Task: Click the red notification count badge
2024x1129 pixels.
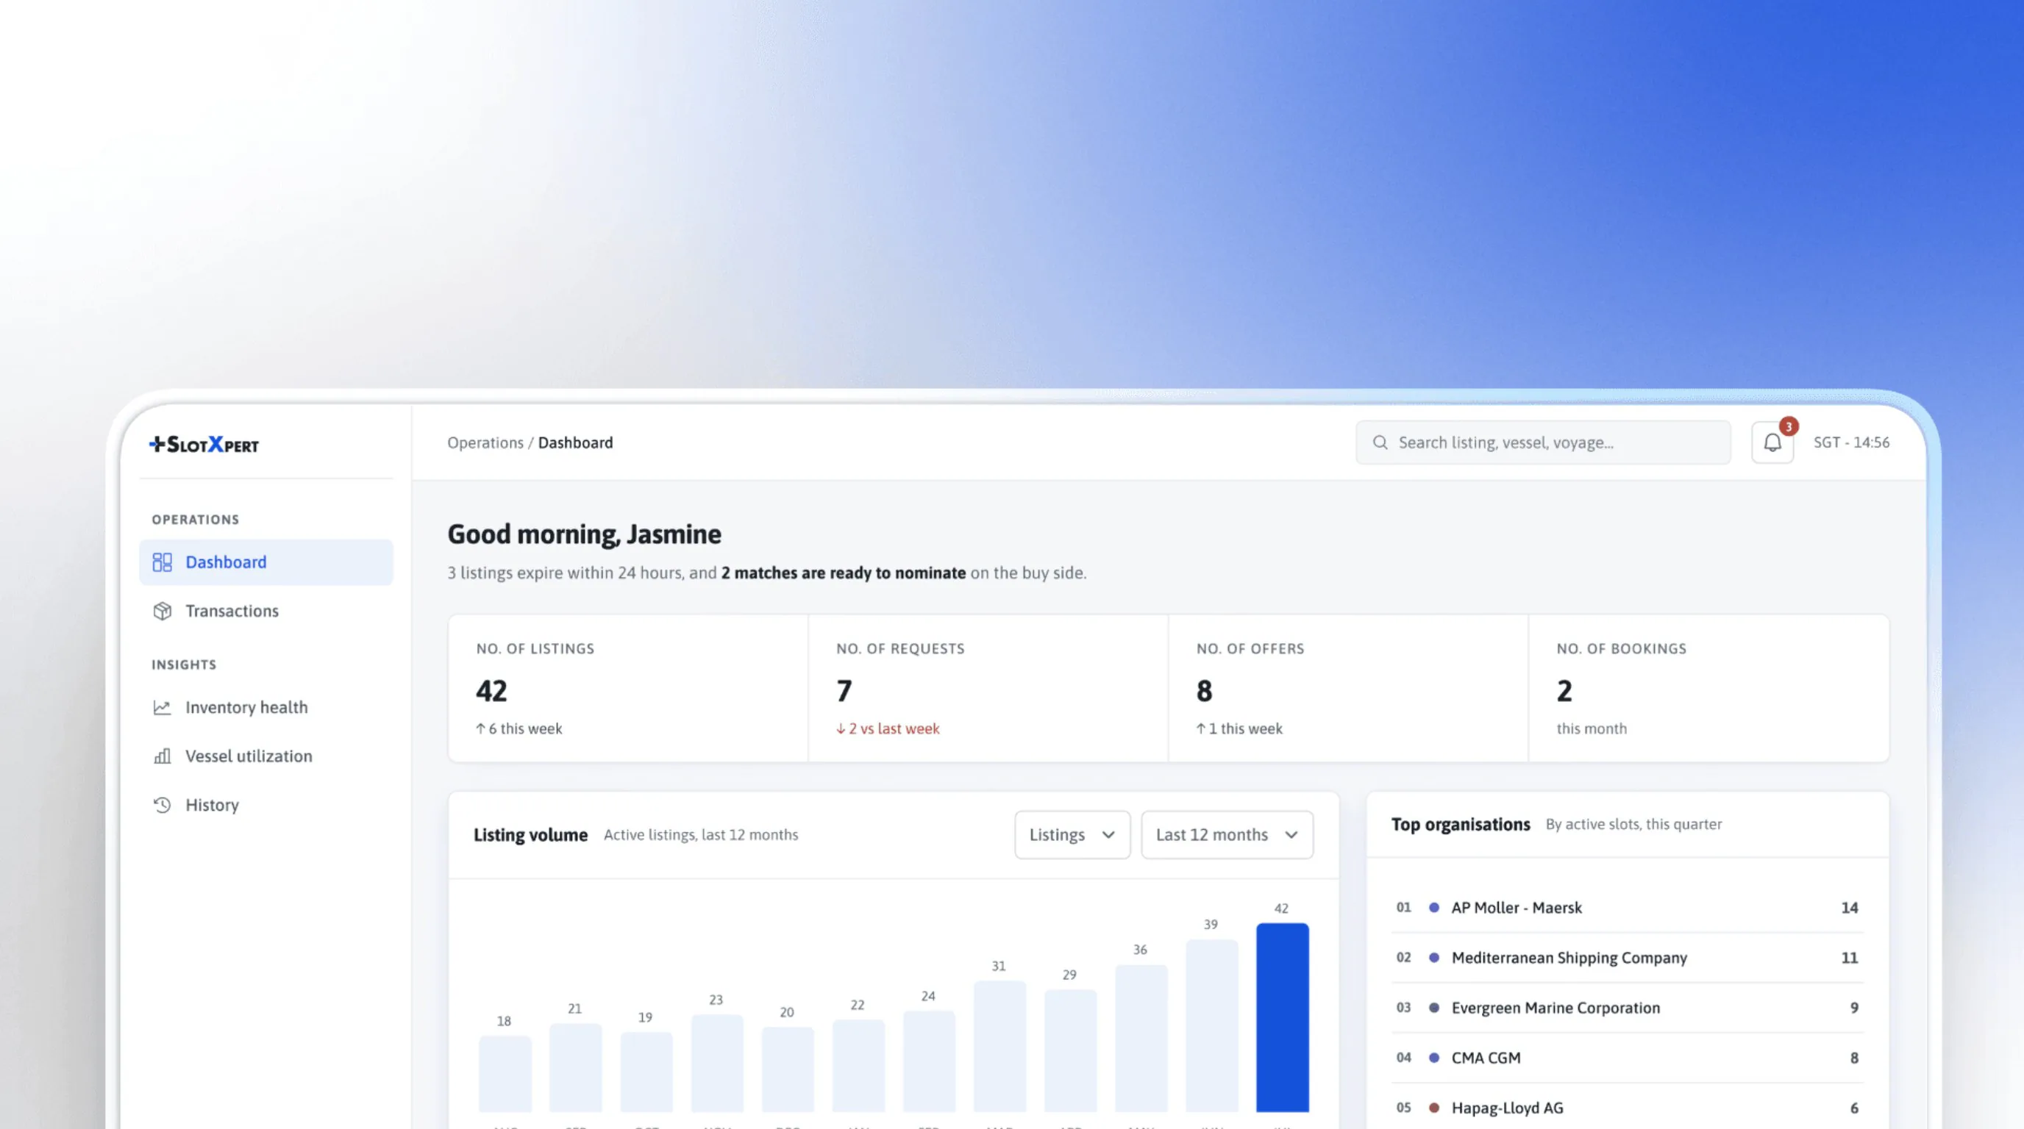Action: (x=1789, y=426)
